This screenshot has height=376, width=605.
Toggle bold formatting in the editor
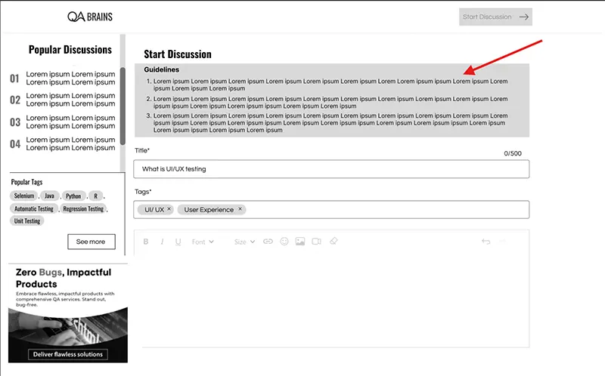pyautogui.click(x=147, y=242)
